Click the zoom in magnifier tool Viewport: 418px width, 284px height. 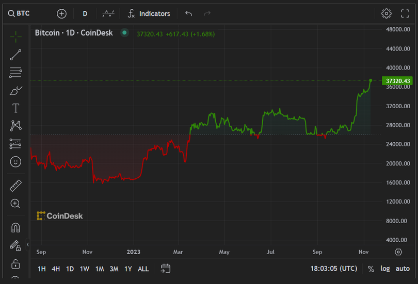[x=15, y=204]
